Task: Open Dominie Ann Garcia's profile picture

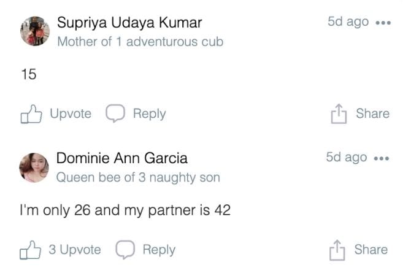Action: point(34,167)
